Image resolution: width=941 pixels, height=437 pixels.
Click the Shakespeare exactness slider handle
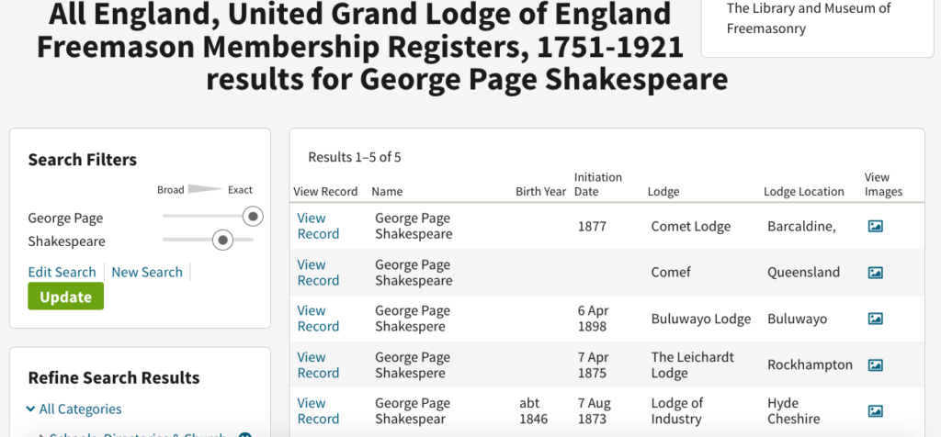click(221, 241)
